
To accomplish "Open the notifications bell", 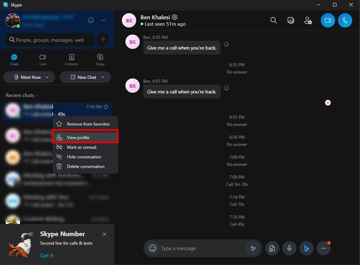I will point(91,20).
